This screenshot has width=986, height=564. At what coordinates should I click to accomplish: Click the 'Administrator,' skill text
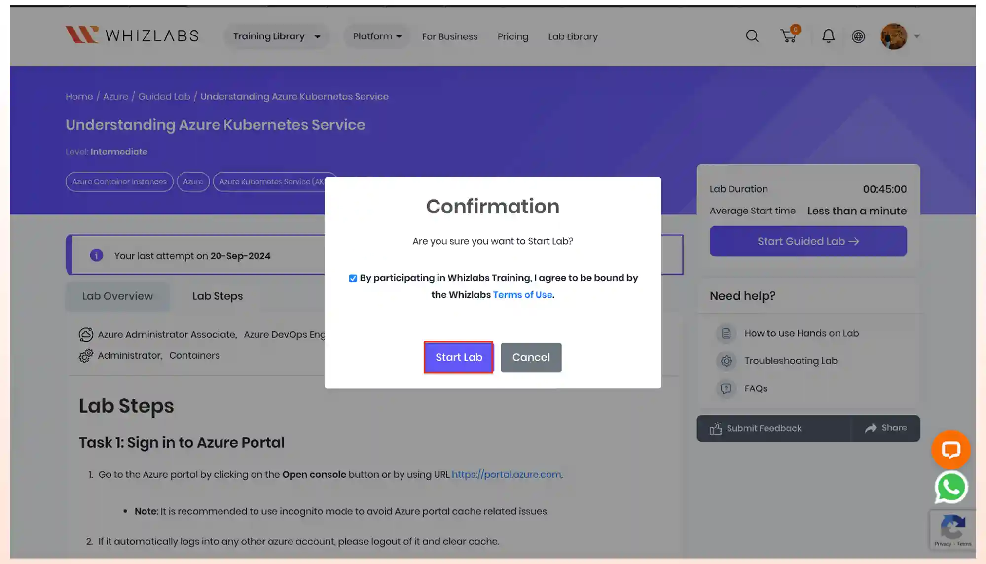coord(130,355)
